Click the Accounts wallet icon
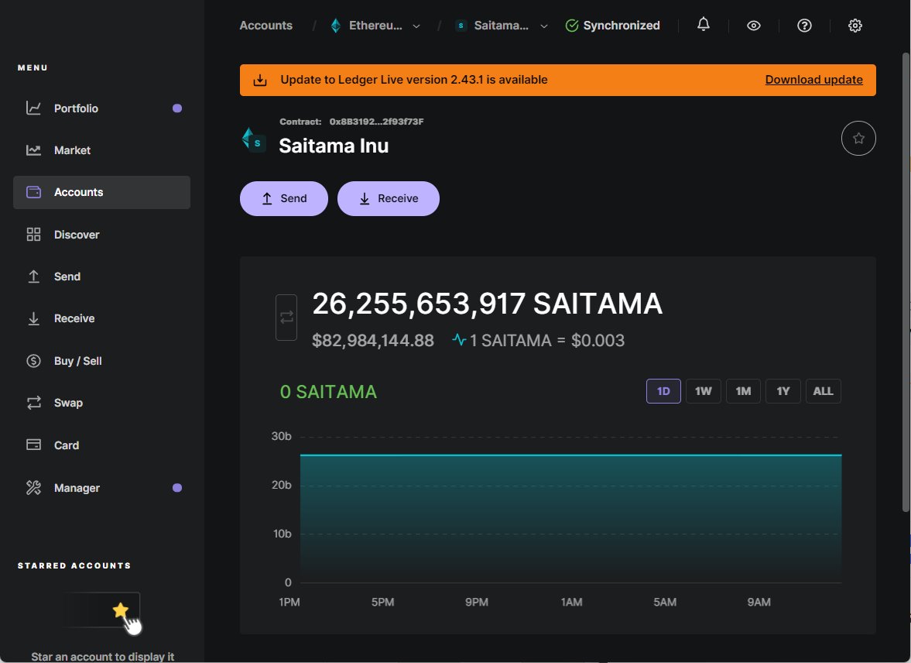This screenshot has height=663, width=911. click(34, 192)
